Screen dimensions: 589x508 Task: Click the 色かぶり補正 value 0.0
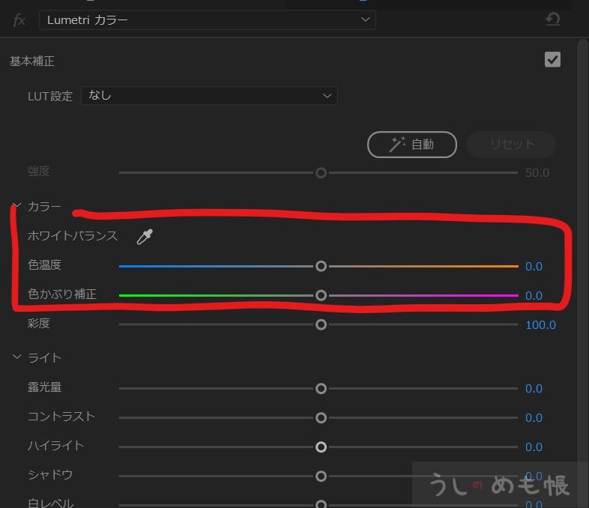[534, 296]
